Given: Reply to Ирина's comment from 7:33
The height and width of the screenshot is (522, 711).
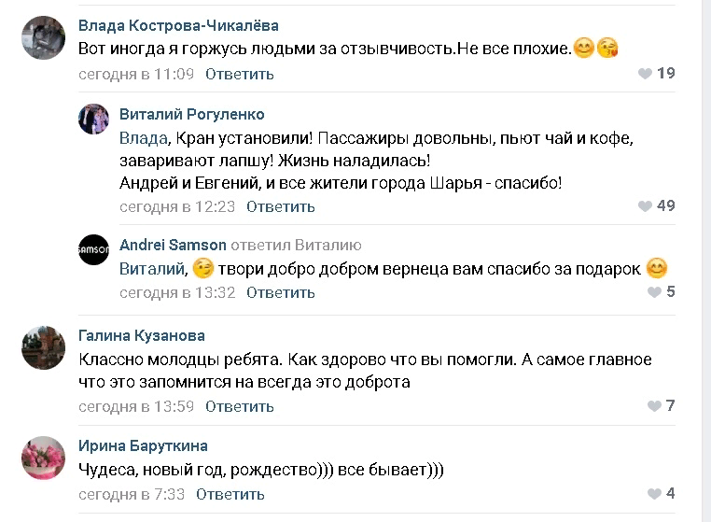Looking at the screenshot, I should pyautogui.click(x=230, y=494).
